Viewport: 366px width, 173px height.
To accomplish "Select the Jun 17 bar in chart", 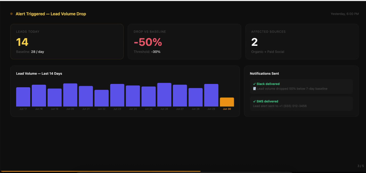I will 23,97.
